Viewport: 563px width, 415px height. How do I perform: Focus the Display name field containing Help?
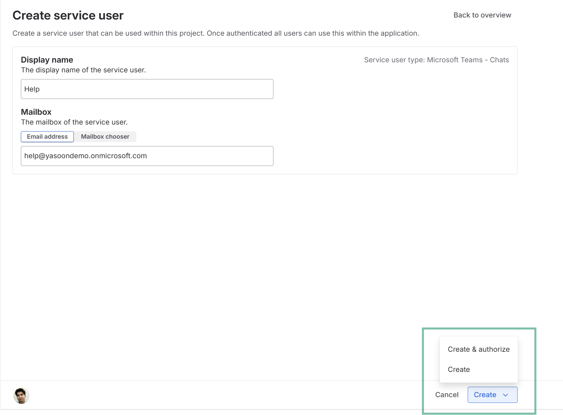click(147, 89)
